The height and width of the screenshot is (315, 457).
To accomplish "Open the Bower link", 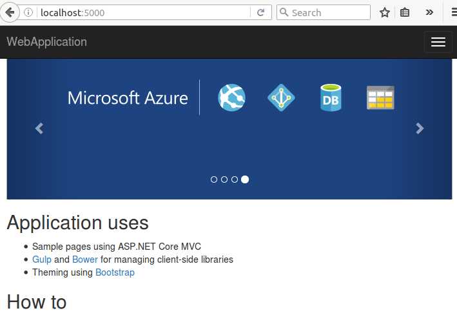I will pyautogui.click(x=85, y=259).
